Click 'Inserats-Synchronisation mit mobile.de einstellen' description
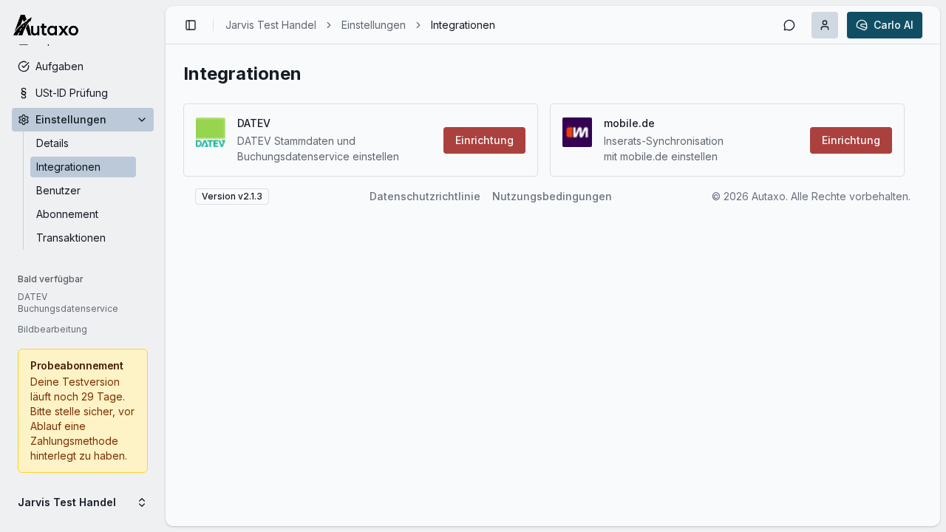The width and height of the screenshot is (946, 532). click(664, 149)
